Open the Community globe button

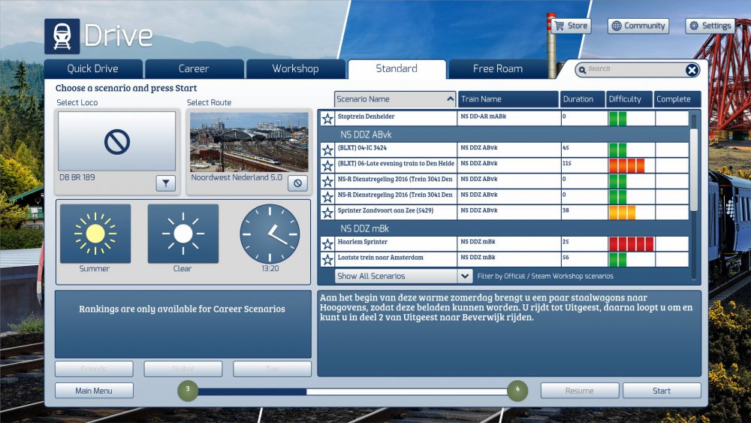tap(638, 26)
